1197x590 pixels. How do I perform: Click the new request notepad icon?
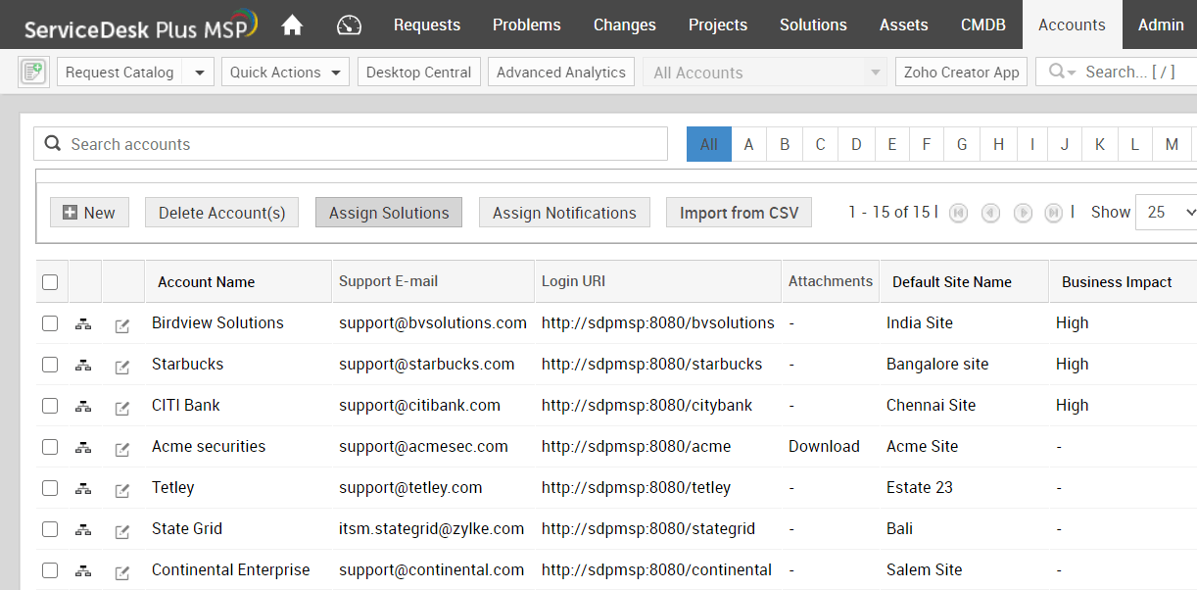click(x=33, y=72)
